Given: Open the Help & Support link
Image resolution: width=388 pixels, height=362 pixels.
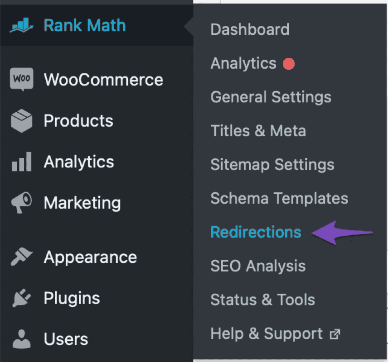Looking at the screenshot, I should pos(267,333).
